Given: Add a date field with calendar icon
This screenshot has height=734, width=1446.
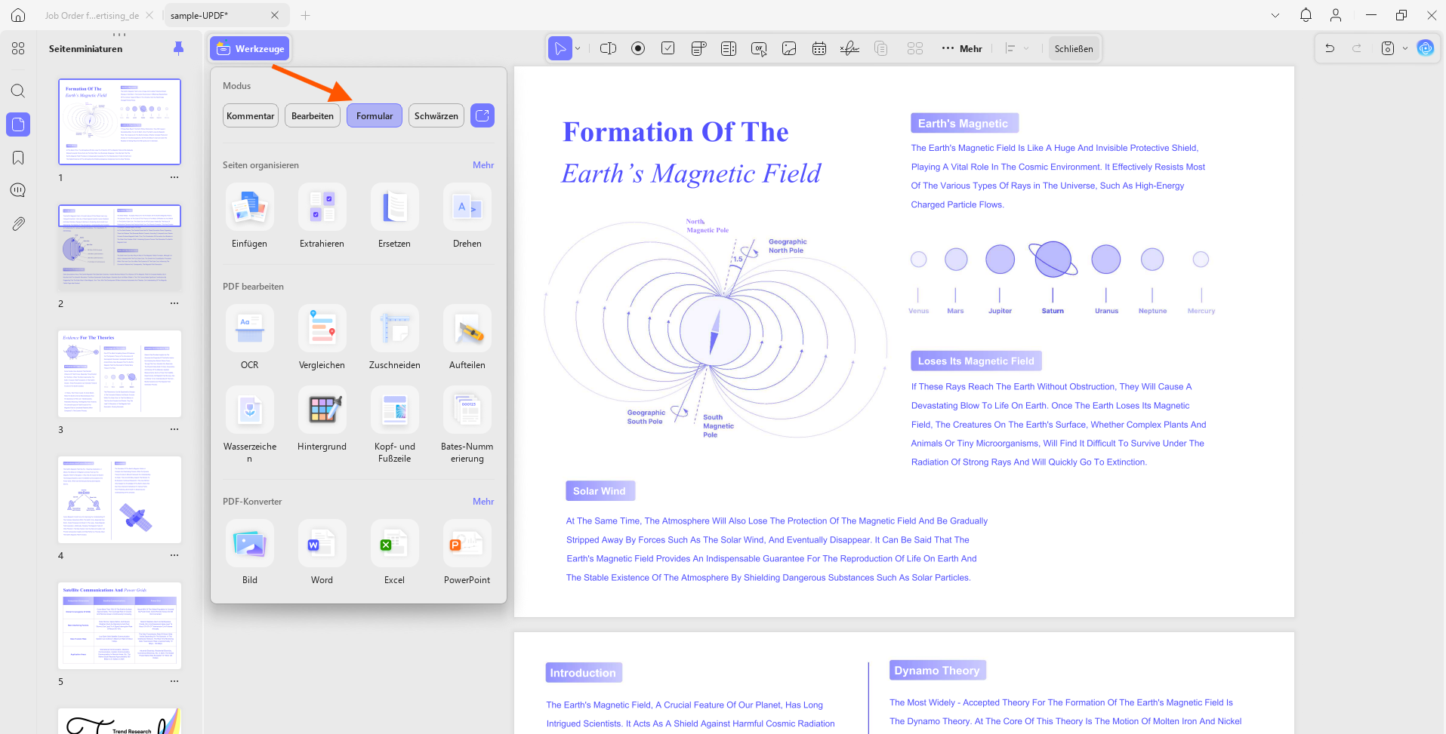Looking at the screenshot, I should click(x=819, y=48).
